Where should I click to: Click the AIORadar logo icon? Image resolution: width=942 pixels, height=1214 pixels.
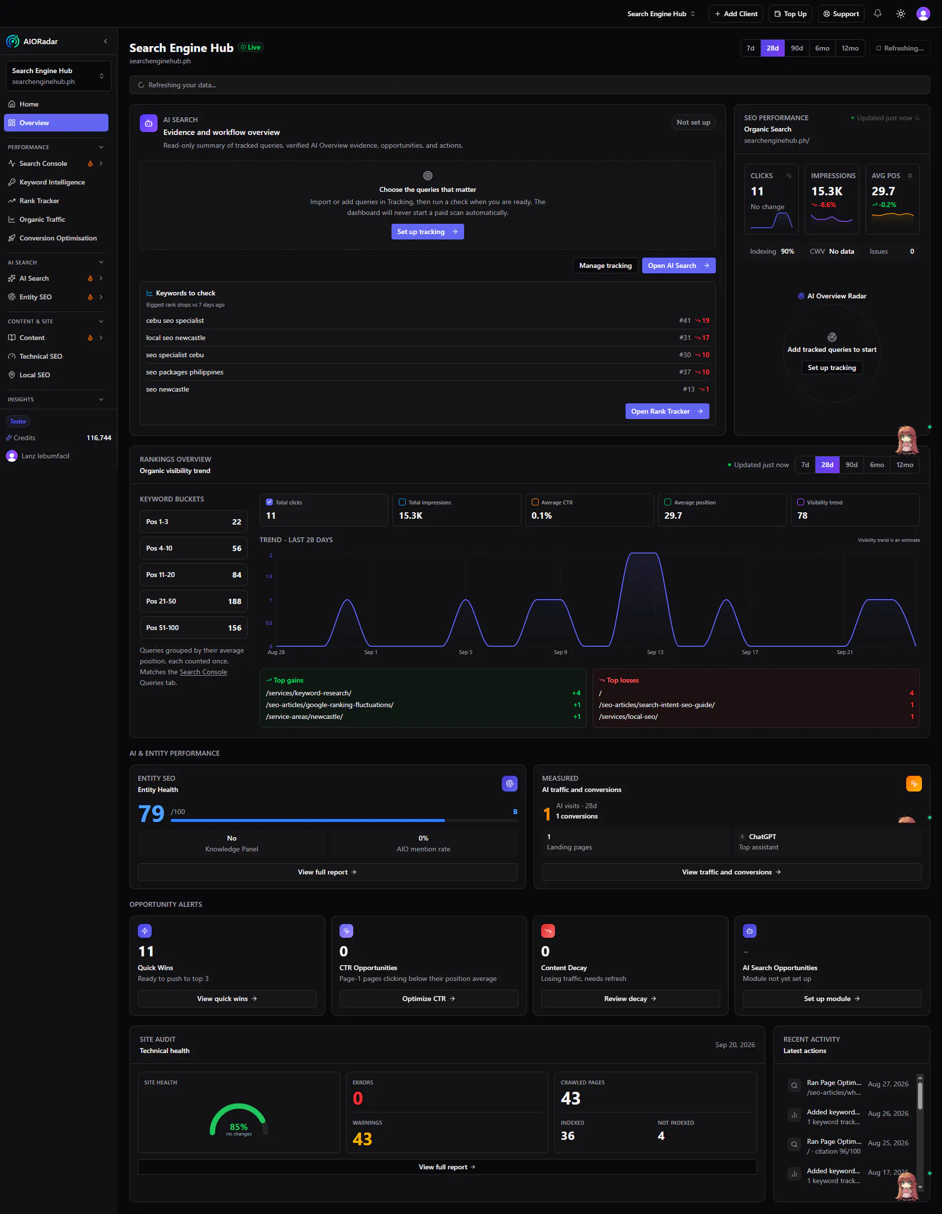[x=12, y=41]
